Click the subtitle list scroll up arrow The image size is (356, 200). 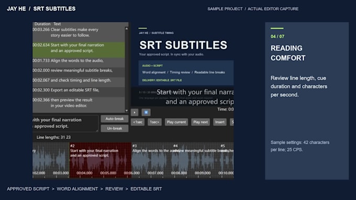127,29
